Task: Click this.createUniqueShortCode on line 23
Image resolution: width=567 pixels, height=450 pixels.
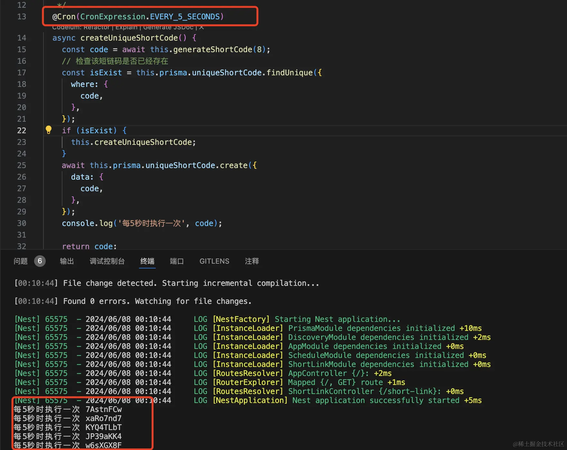Action: tap(132, 142)
